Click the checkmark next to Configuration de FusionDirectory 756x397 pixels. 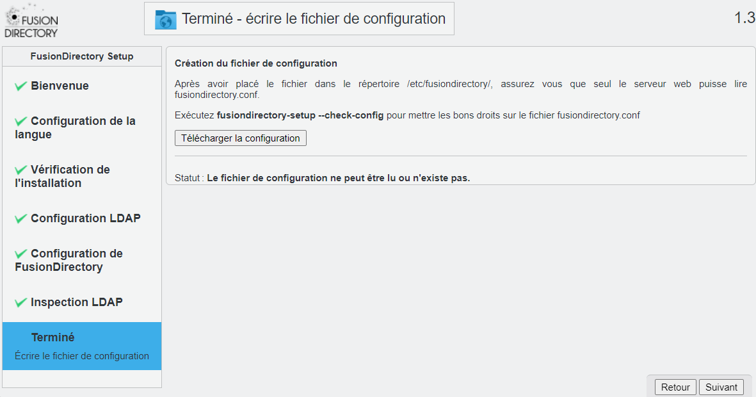click(x=20, y=254)
